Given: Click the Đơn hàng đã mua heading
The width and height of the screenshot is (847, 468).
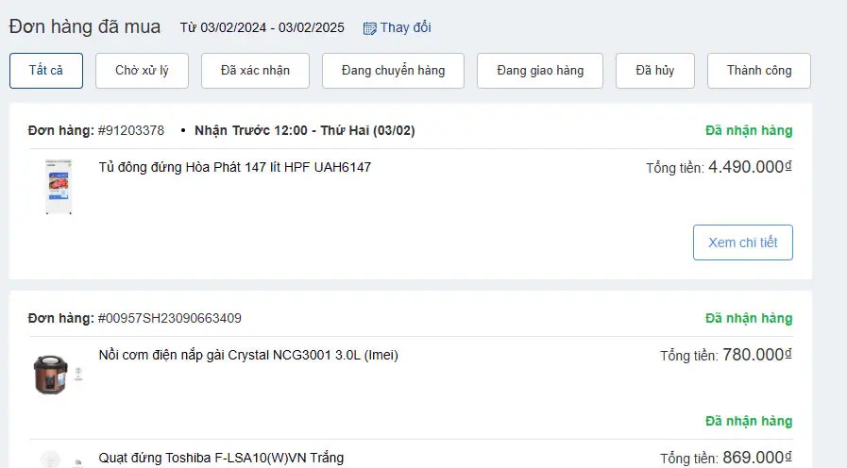Looking at the screenshot, I should point(85,27).
